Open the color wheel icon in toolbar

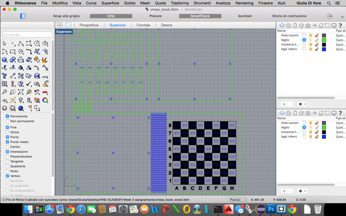[45, 100]
